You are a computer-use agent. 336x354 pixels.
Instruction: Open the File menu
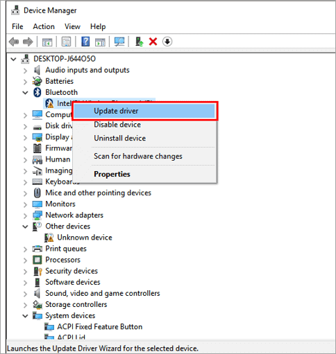click(x=17, y=26)
